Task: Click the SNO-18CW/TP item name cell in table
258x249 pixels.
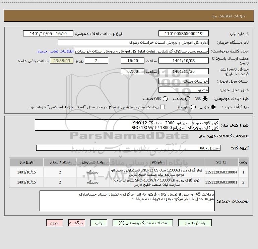Action: point(157,182)
